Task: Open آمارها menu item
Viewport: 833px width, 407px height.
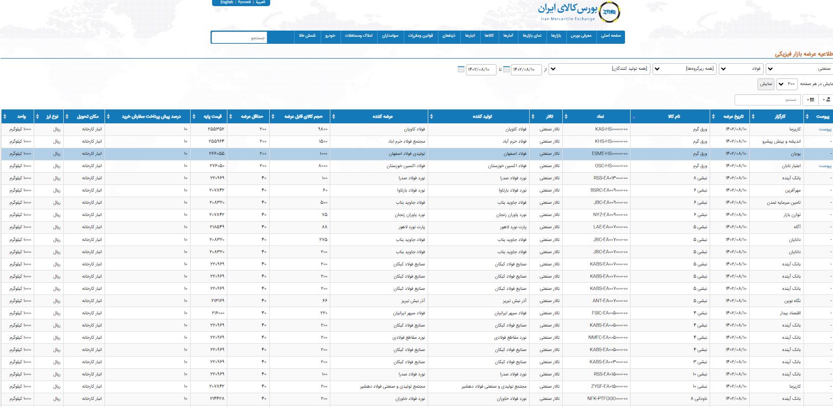Action: pos(508,36)
